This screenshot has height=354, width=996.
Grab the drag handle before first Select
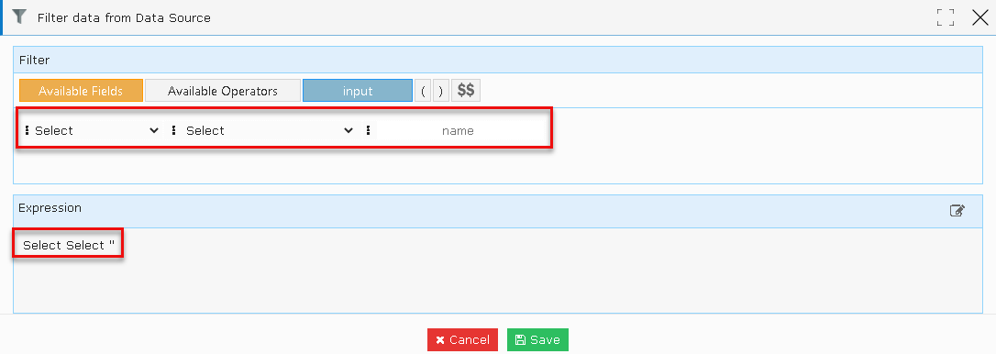click(x=27, y=130)
